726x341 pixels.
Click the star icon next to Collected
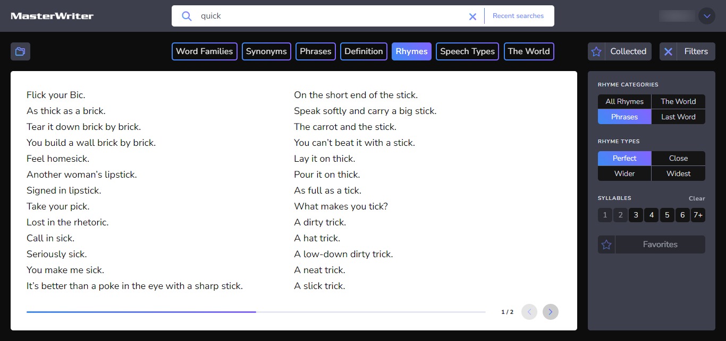click(x=596, y=51)
